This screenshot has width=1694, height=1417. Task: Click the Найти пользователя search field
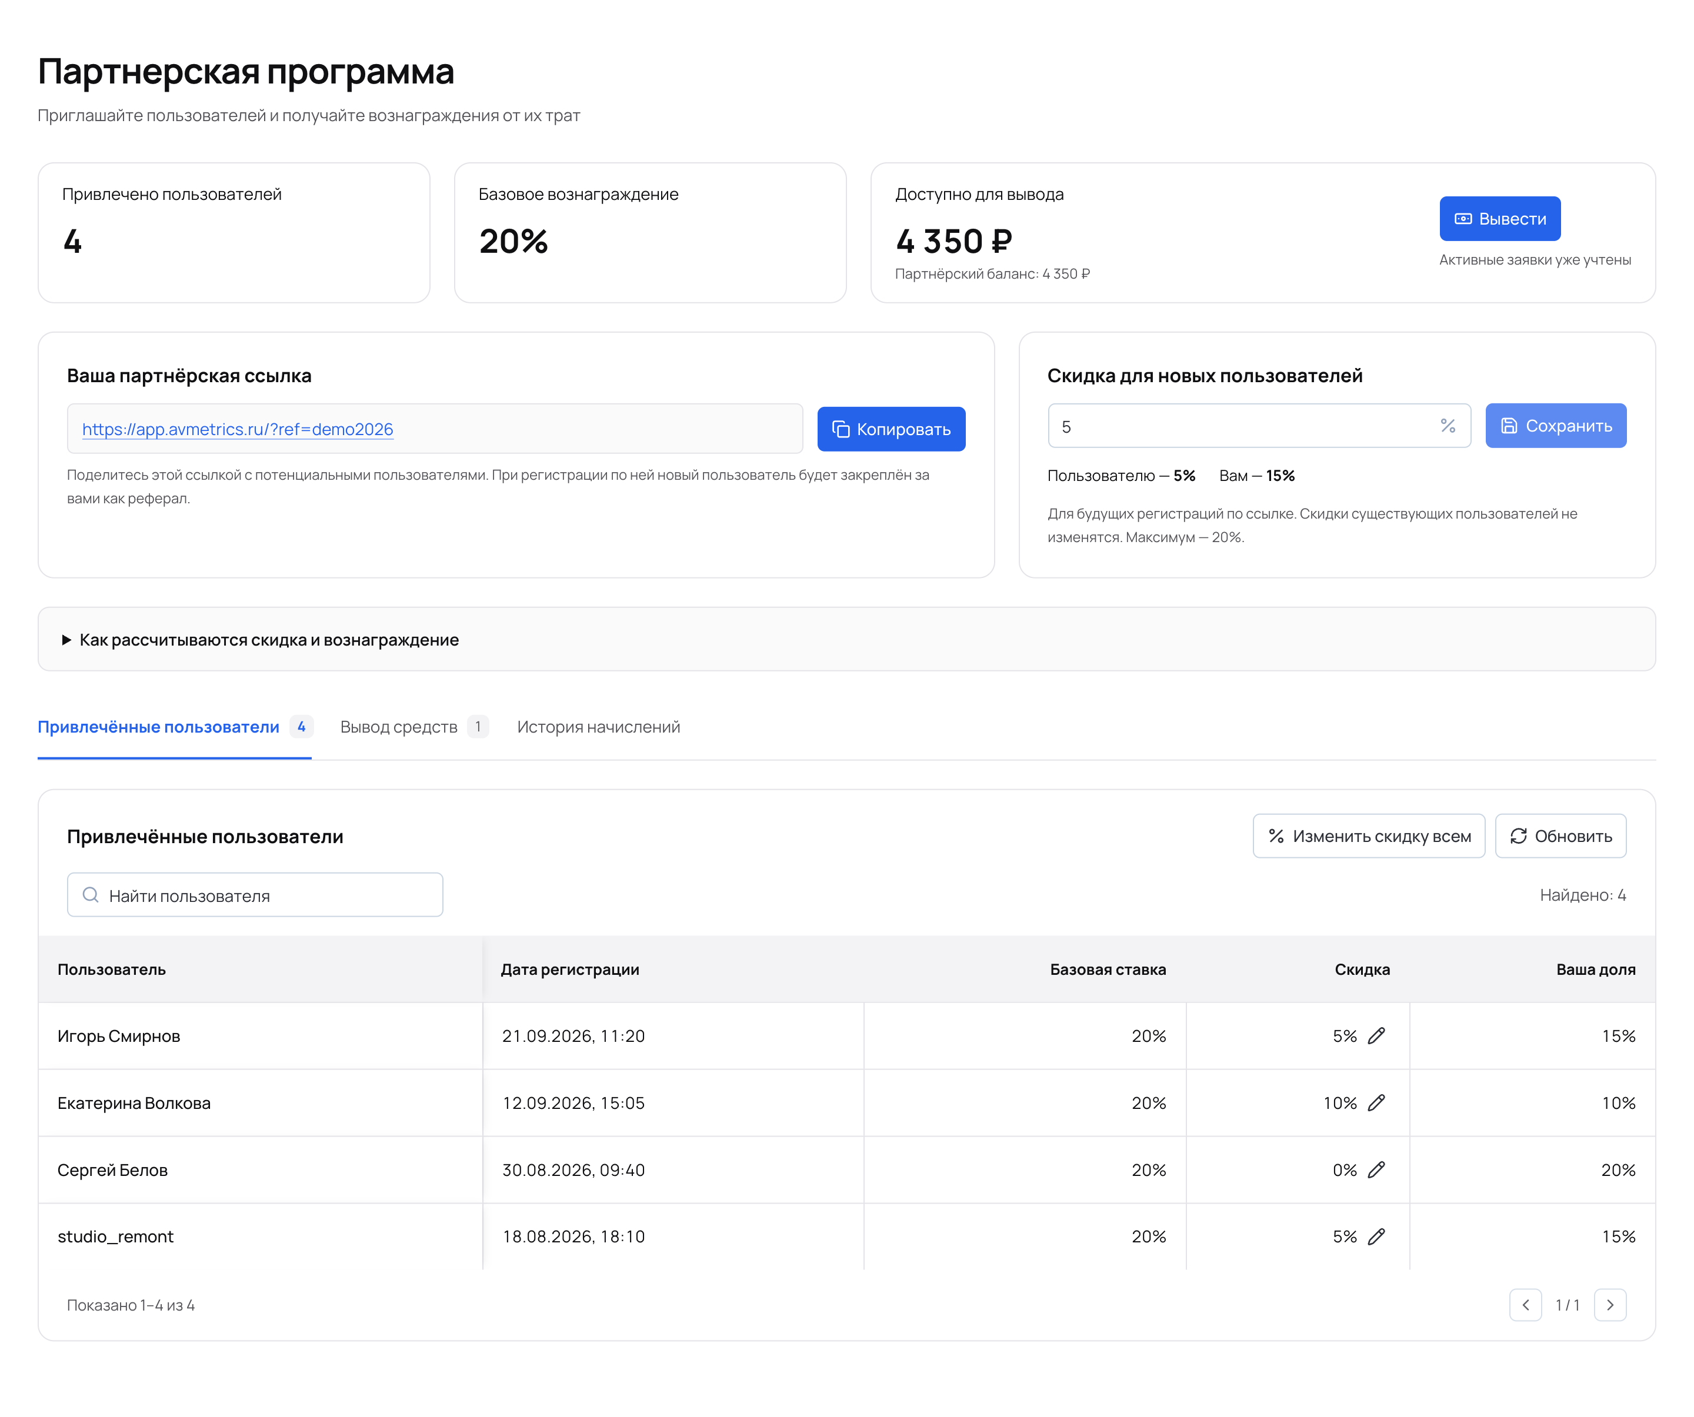pyautogui.click(x=255, y=895)
